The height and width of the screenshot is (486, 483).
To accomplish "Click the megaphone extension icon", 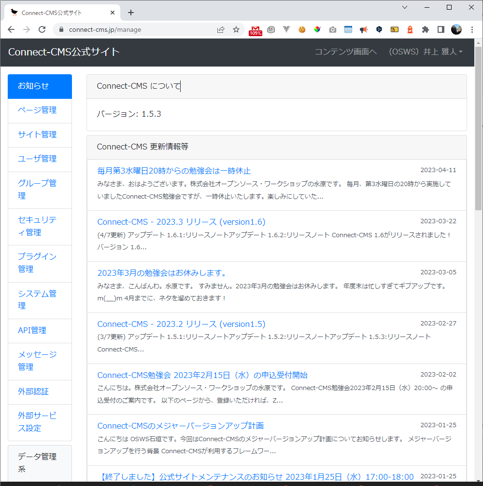I will (x=364, y=29).
